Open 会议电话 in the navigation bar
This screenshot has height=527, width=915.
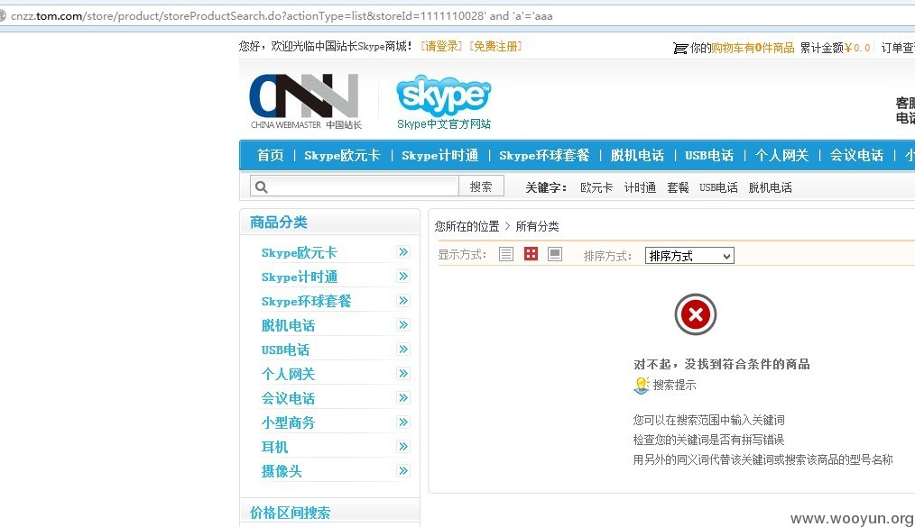tap(856, 155)
